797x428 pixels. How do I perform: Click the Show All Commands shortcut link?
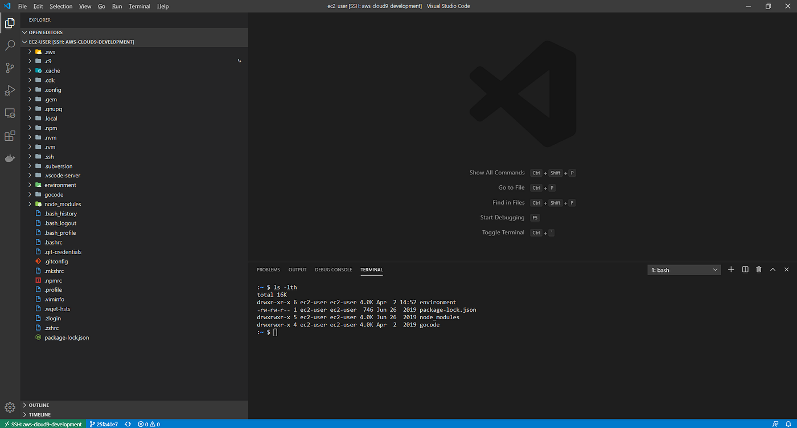[x=497, y=172]
